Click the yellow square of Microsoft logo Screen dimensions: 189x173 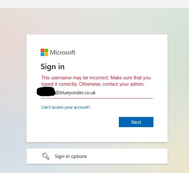click(x=46, y=54)
